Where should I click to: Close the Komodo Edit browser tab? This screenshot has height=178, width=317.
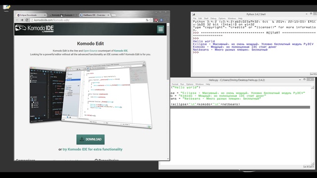(x=76, y=15)
